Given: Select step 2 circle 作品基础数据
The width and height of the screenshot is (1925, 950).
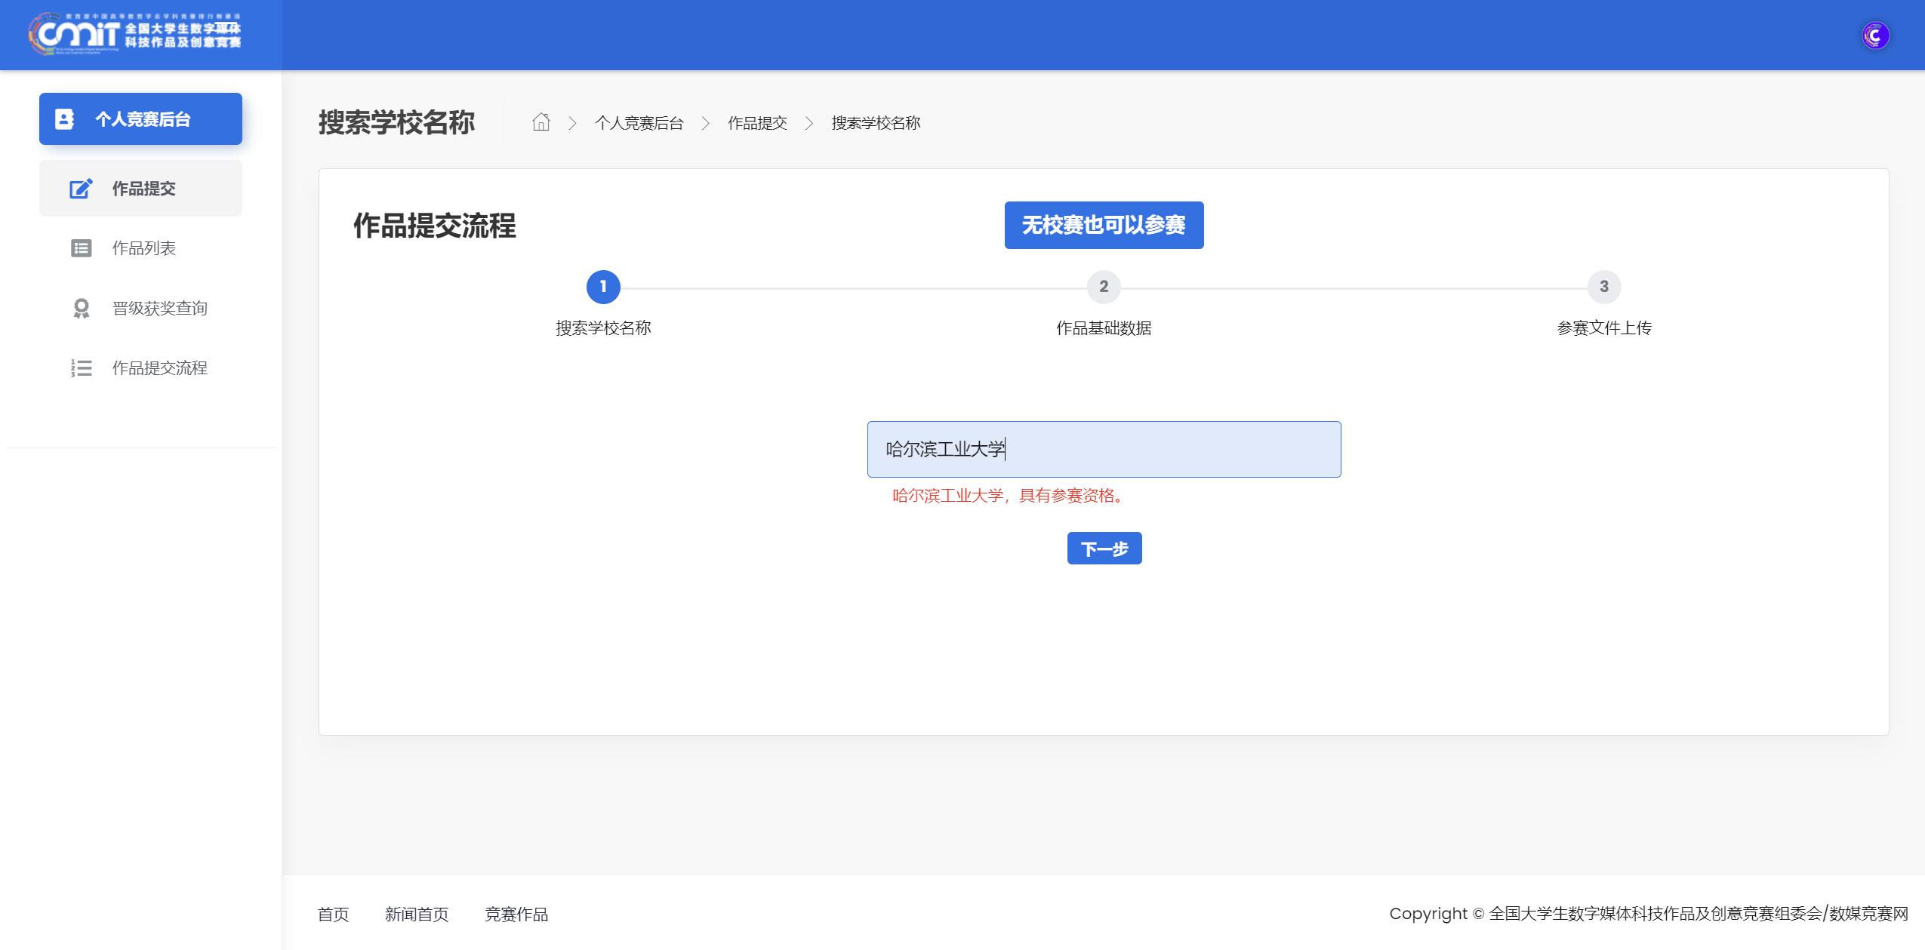Looking at the screenshot, I should point(1104,287).
